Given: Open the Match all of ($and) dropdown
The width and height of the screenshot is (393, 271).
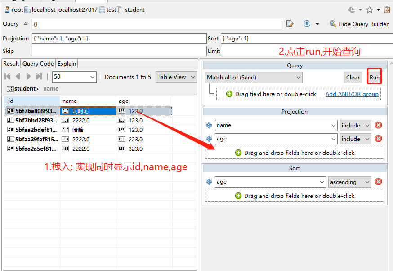Looking at the screenshot, I should click(254, 77).
